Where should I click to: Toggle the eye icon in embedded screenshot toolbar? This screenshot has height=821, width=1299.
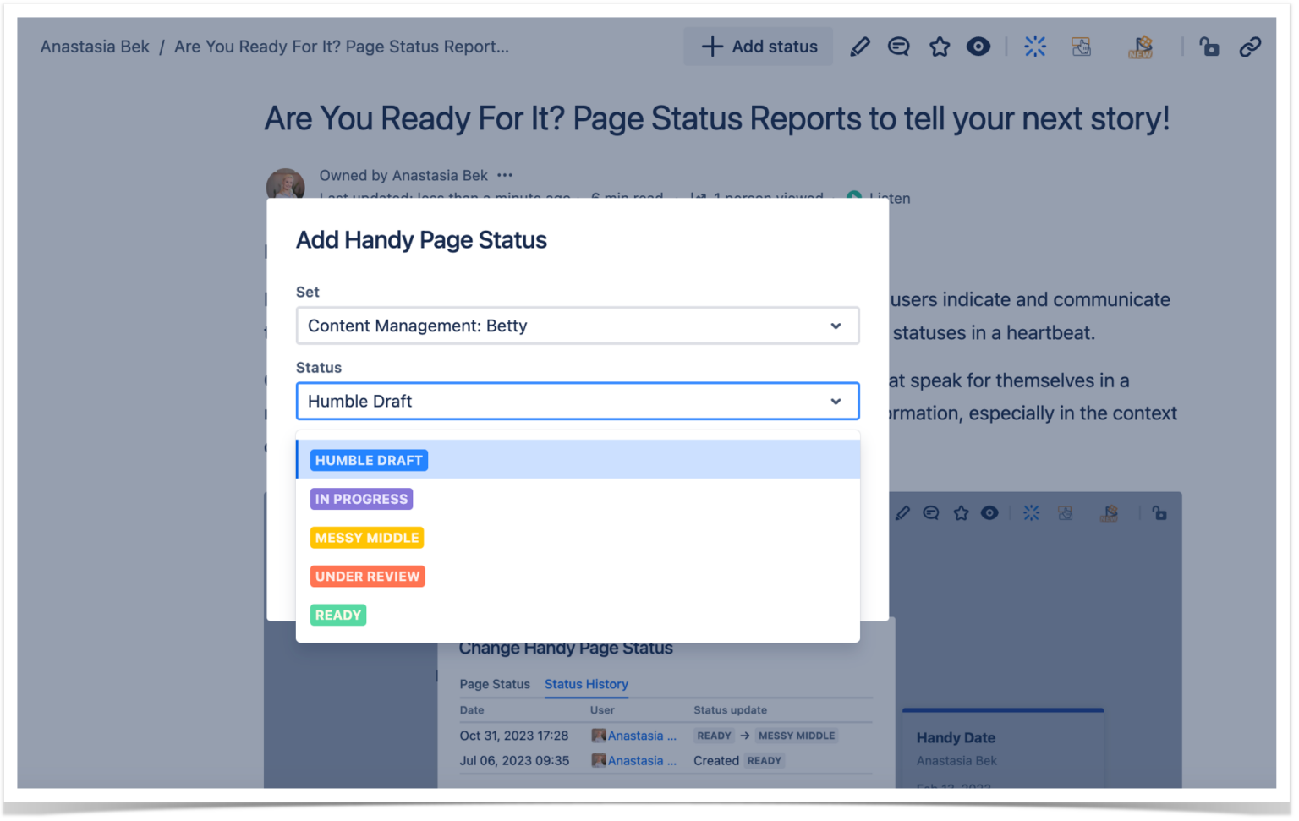(x=989, y=513)
